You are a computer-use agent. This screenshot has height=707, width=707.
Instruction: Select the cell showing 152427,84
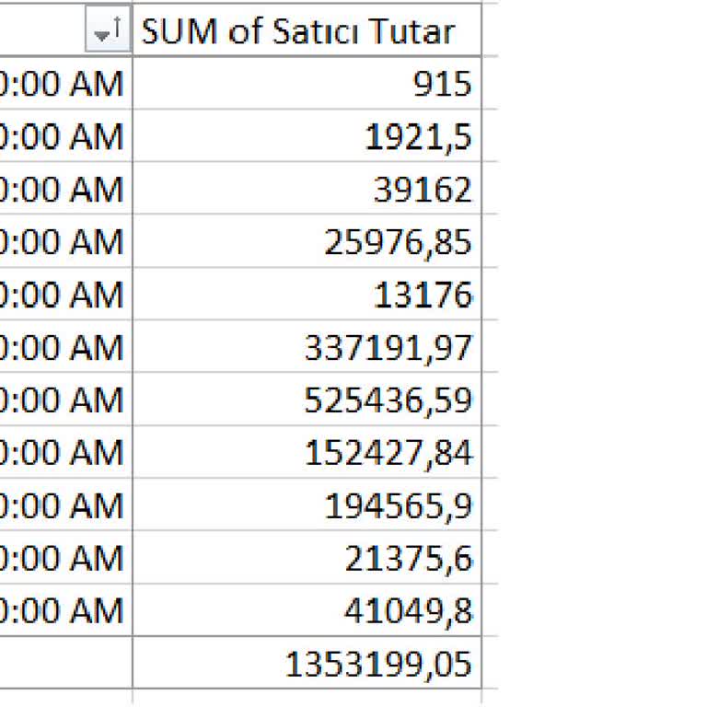(x=307, y=452)
